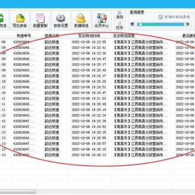Sort by the 发出物流信息 column header
The height and width of the screenshot is (195, 195).
[124, 36]
